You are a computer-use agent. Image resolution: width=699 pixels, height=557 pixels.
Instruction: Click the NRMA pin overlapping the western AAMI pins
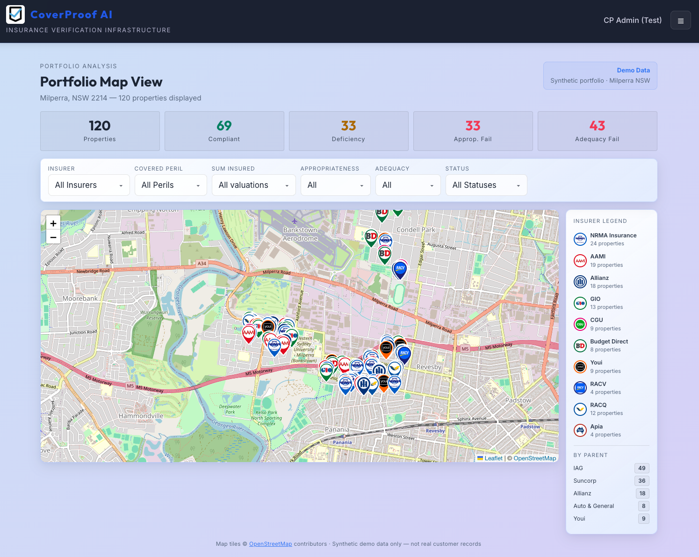pos(274,346)
